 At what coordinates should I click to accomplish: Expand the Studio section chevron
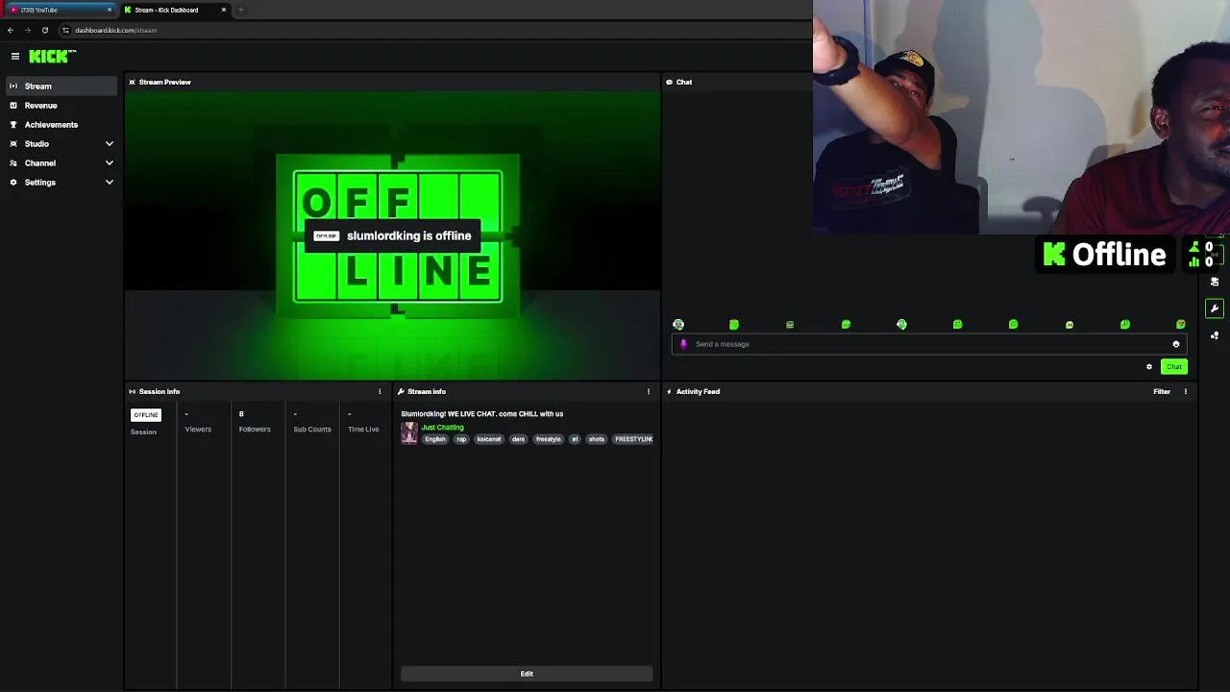pyautogui.click(x=109, y=144)
